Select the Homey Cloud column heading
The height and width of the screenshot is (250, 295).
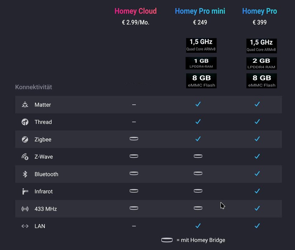coord(135,11)
